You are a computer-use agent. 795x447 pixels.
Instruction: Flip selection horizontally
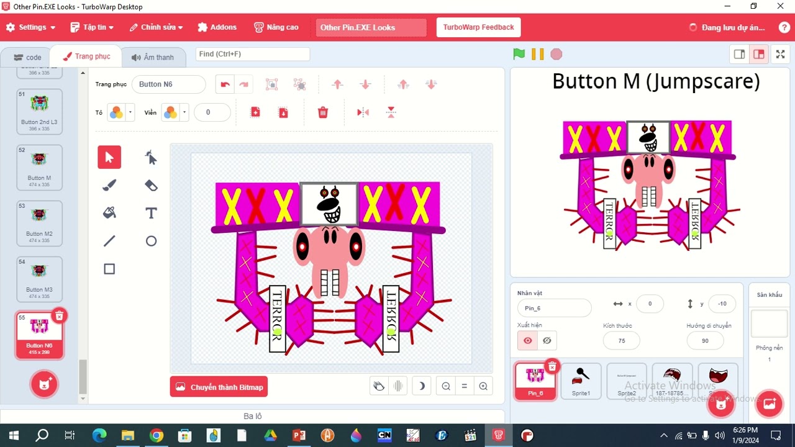(363, 112)
